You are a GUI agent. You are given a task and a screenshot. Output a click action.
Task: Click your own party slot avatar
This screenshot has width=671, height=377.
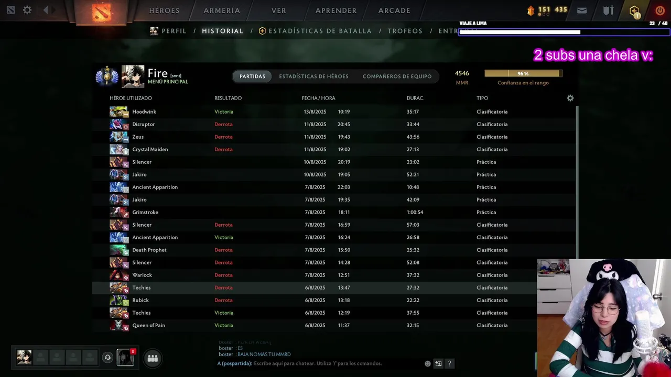[x=24, y=357]
